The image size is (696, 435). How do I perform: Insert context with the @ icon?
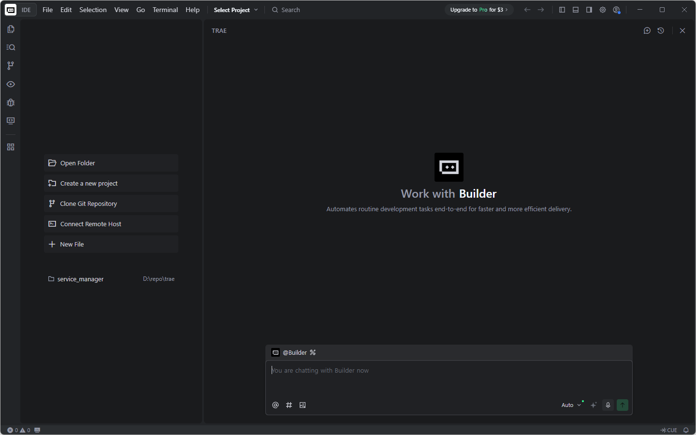pos(275,405)
